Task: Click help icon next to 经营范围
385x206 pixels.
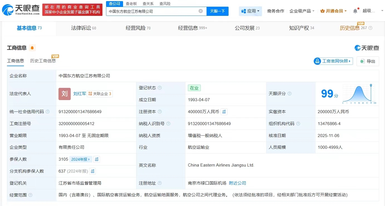Action: click(30, 195)
